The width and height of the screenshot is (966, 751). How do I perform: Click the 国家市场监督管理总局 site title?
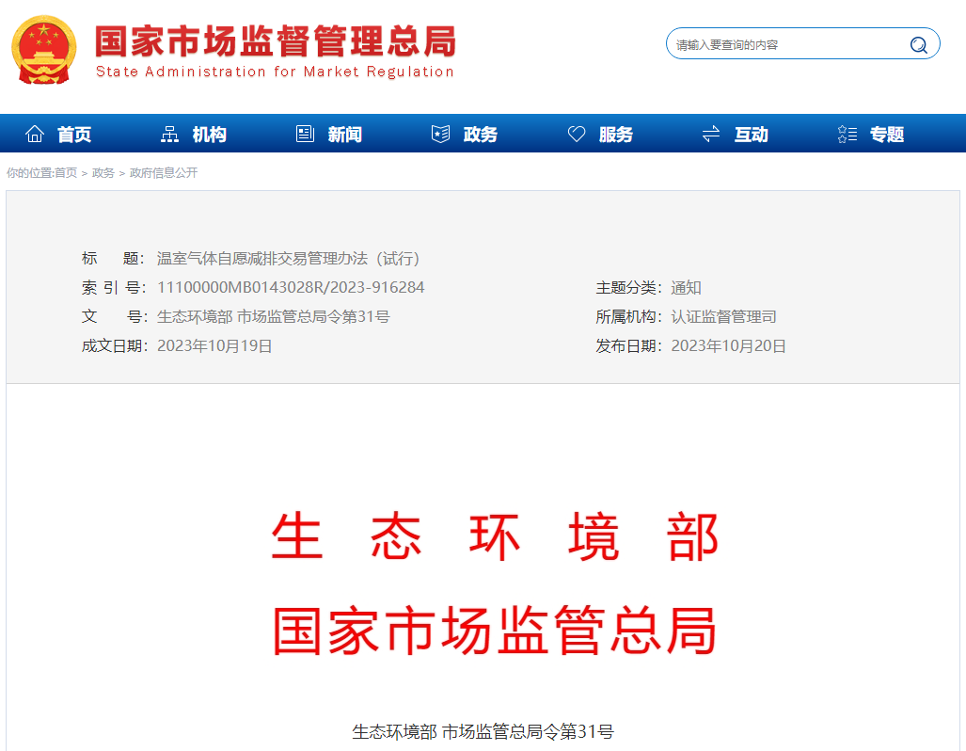276,41
